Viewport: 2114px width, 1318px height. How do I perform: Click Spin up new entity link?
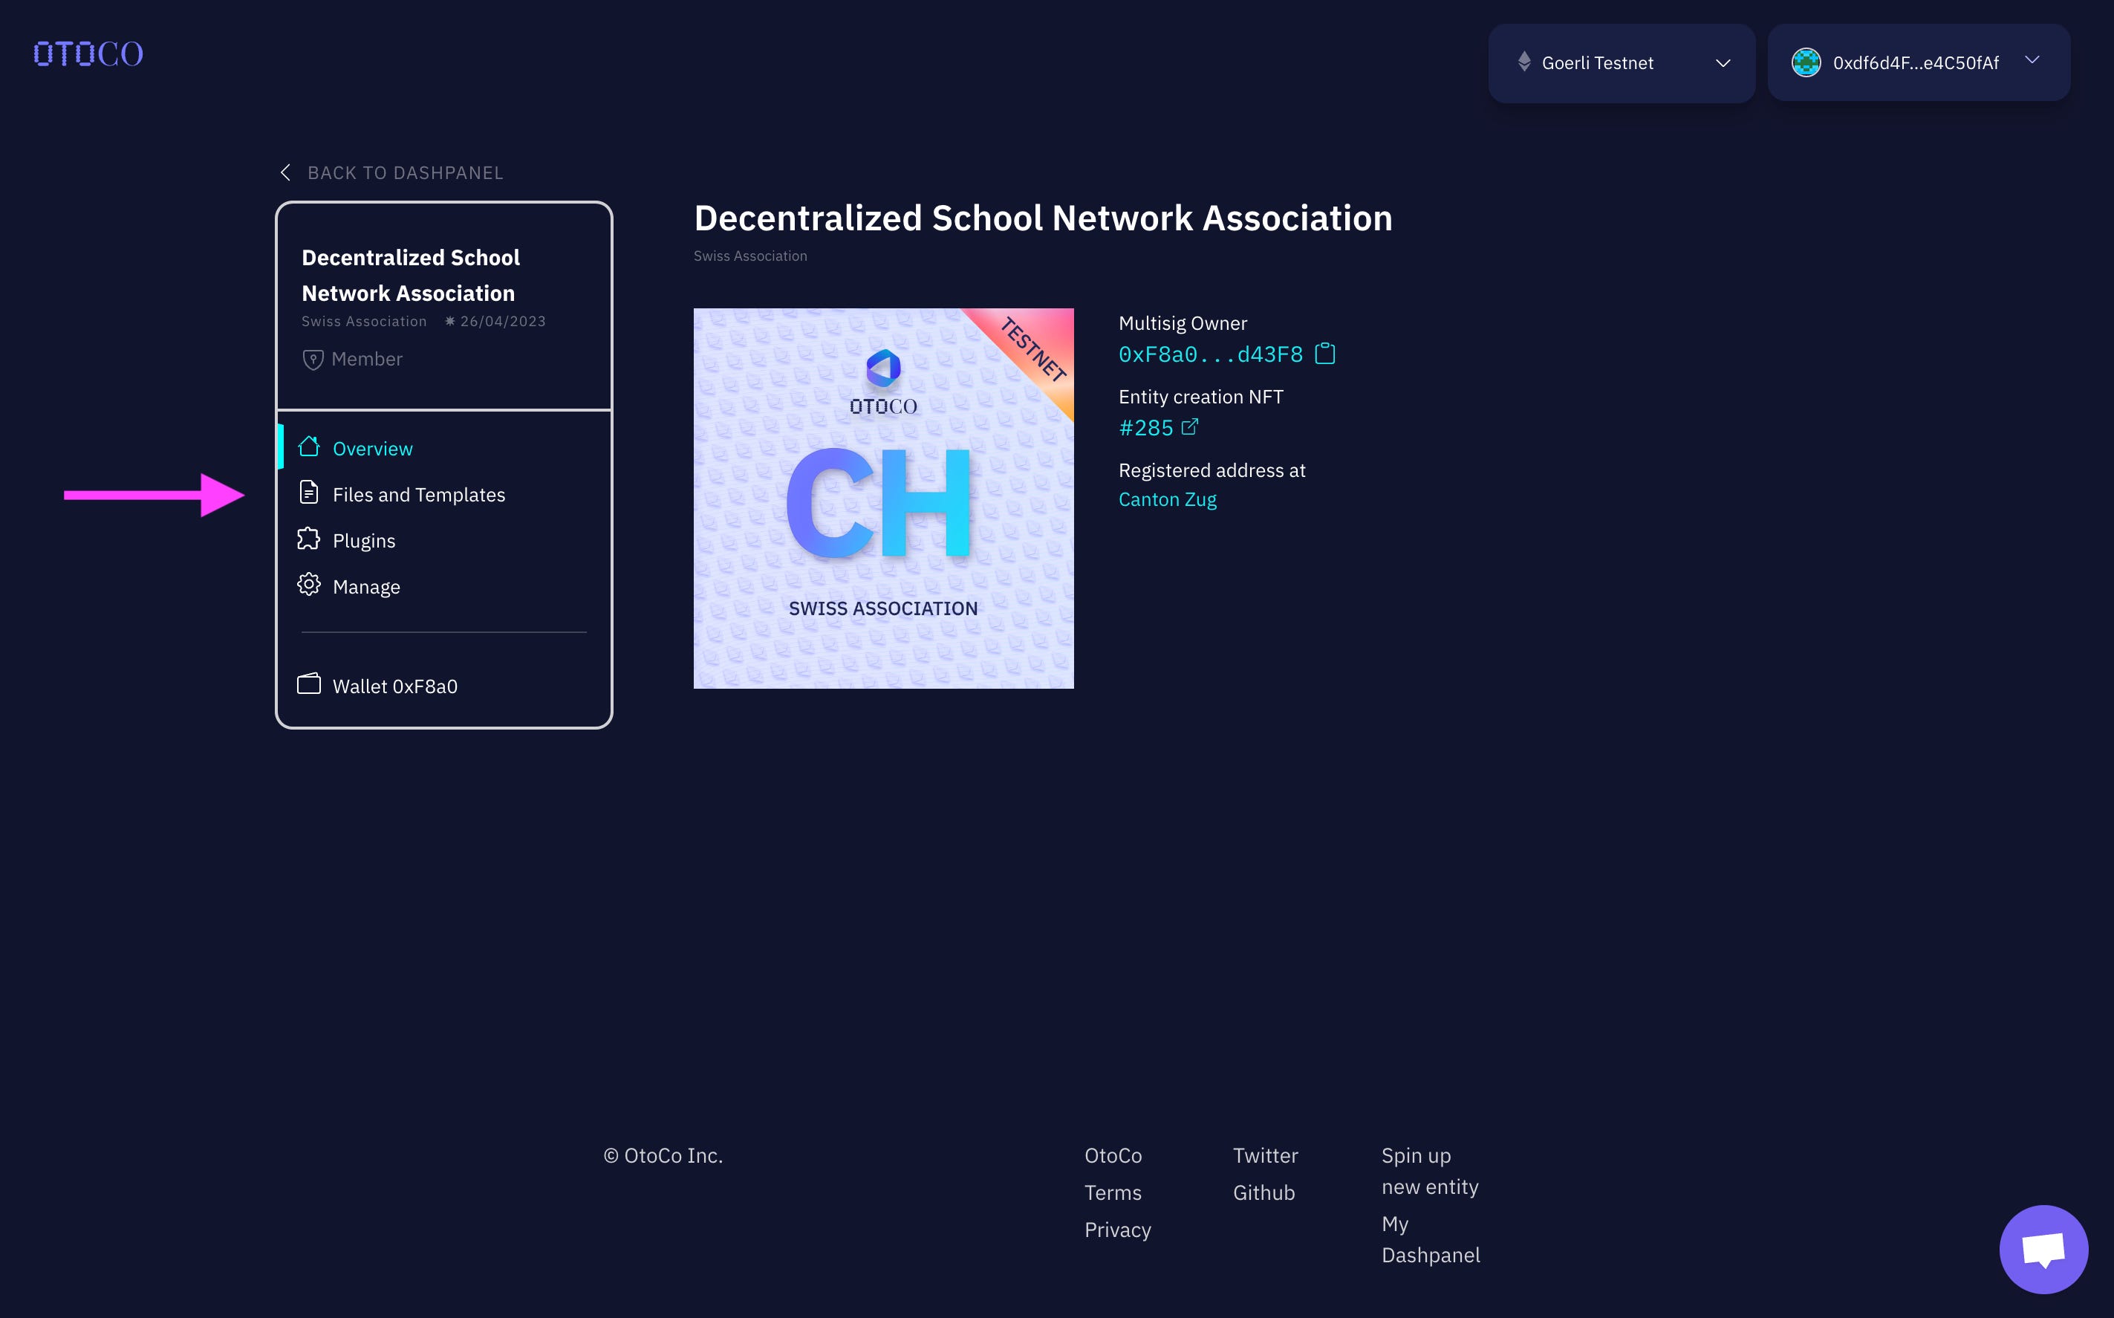pos(1429,1171)
